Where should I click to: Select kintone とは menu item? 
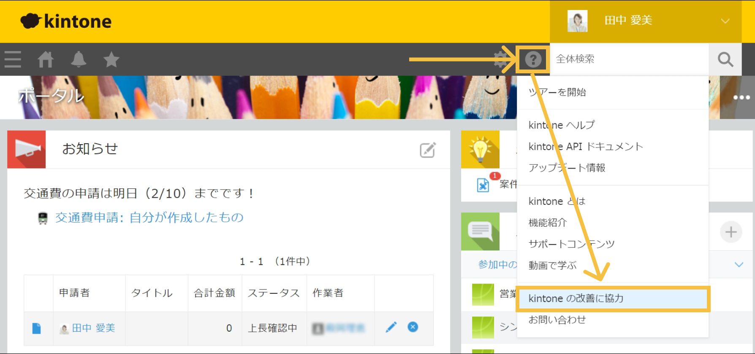click(612, 201)
